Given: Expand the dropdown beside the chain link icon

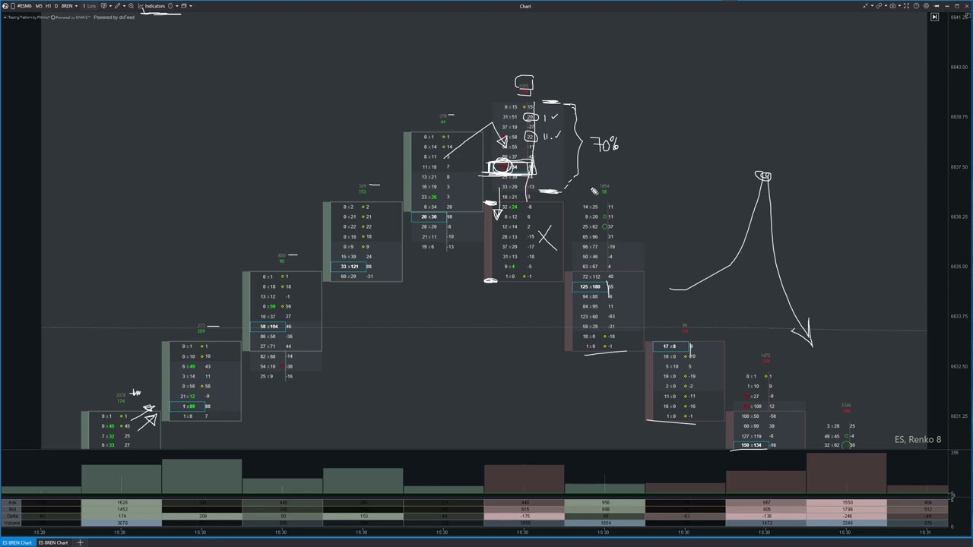Looking at the screenshot, I should pyautogui.click(x=886, y=6).
